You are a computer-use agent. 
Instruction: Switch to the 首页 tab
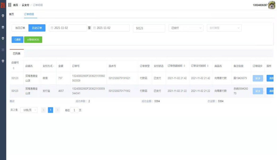(11, 14)
